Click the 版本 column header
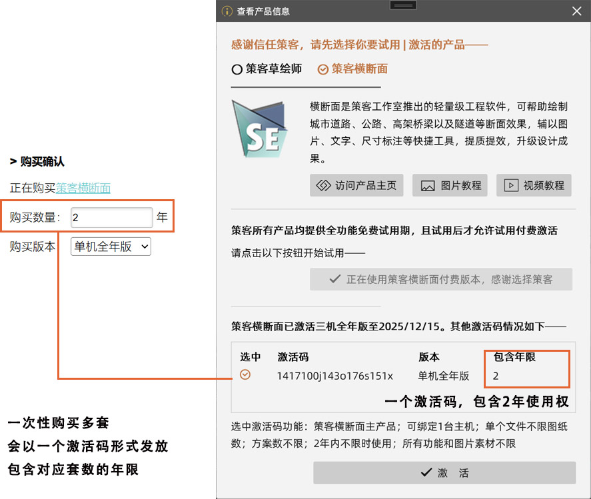Image resolution: width=591 pixels, height=499 pixels. (429, 356)
